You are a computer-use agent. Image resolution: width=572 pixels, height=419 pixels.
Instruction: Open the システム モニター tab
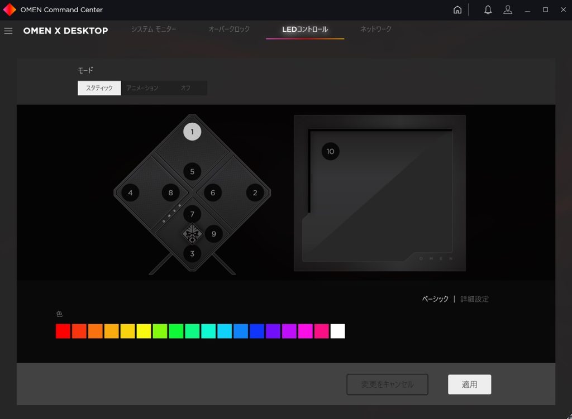click(154, 29)
